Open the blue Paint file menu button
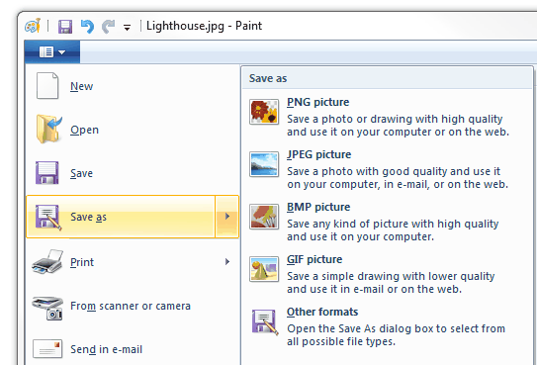537x365 pixels. [52, 52]
